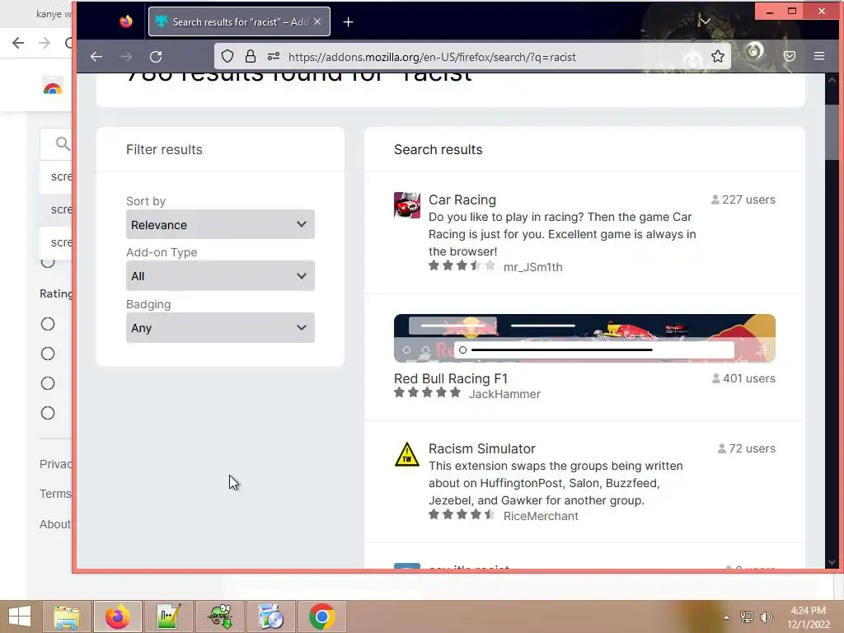
Task: Open the Red Bull Racing F1 link
Action: pos(451,378)
